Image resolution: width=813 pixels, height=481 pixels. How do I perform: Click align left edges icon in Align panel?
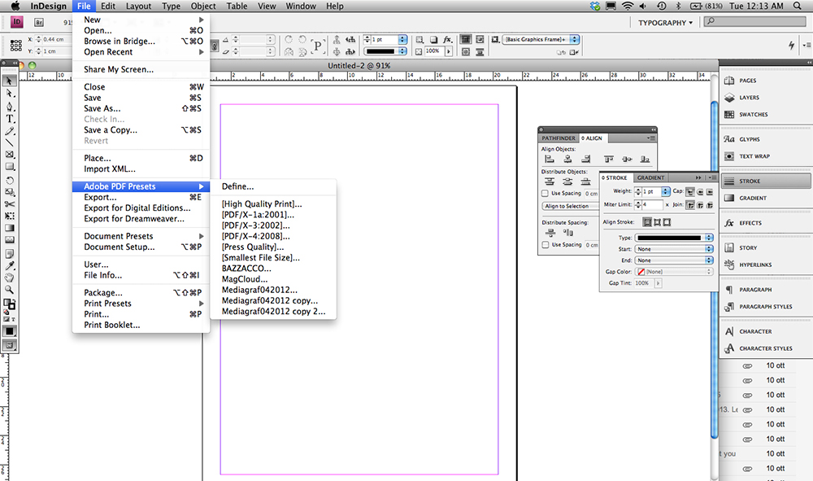547,160
